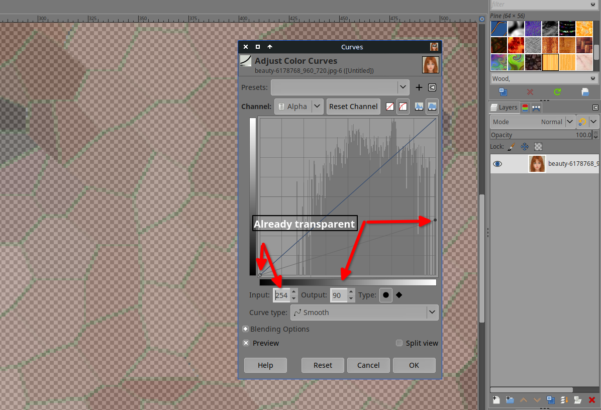Open canvas navigation icon at ruler corner

coord(482,19)
